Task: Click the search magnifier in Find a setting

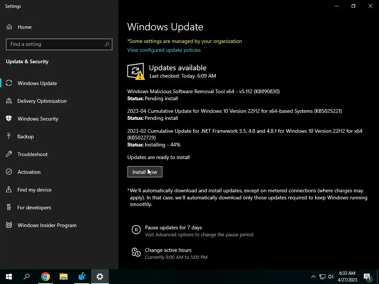Action: 107,44
